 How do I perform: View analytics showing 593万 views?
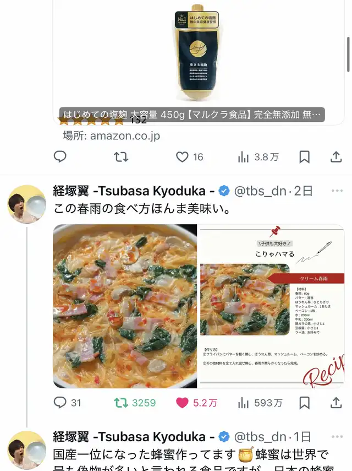[260, 403]
